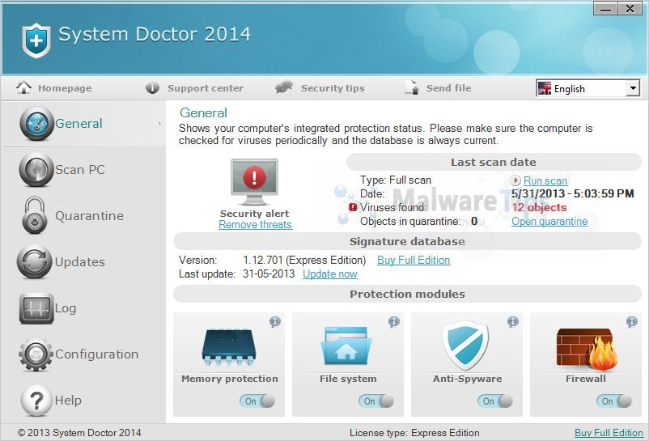Toggle the Firewall switch
This screenshot has height=441, width=649.
click(x=614, y=401)
